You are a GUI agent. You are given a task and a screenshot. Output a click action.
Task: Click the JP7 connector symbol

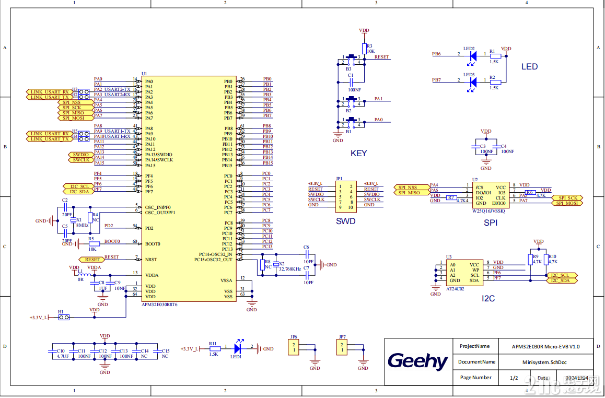pos(342,347)
